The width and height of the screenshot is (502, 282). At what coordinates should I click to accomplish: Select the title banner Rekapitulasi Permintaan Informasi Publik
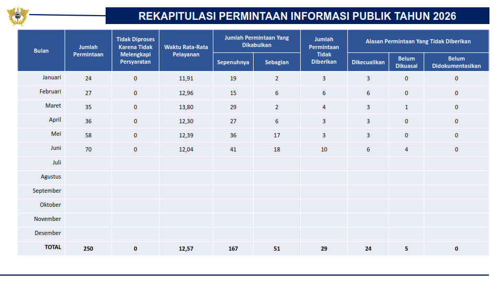(297, 16)
